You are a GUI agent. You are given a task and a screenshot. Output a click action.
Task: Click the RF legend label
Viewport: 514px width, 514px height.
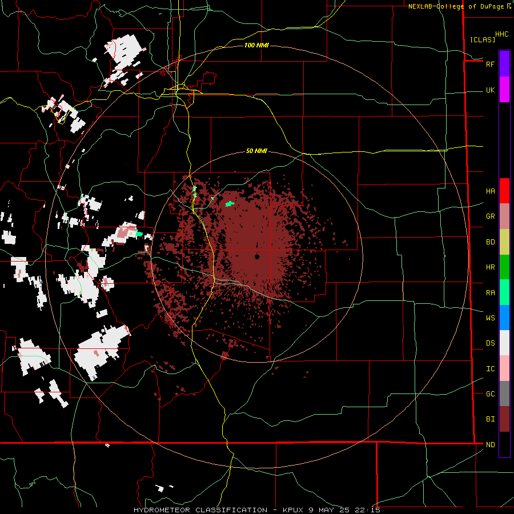(x=490, y=64)
